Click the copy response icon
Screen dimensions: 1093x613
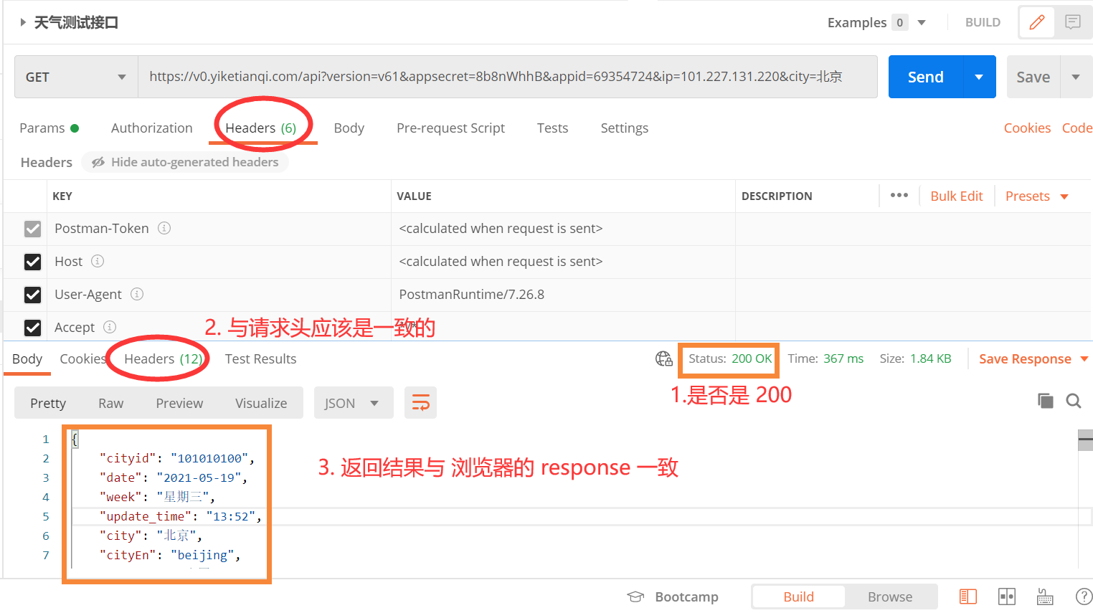(x=1045, y=401)
